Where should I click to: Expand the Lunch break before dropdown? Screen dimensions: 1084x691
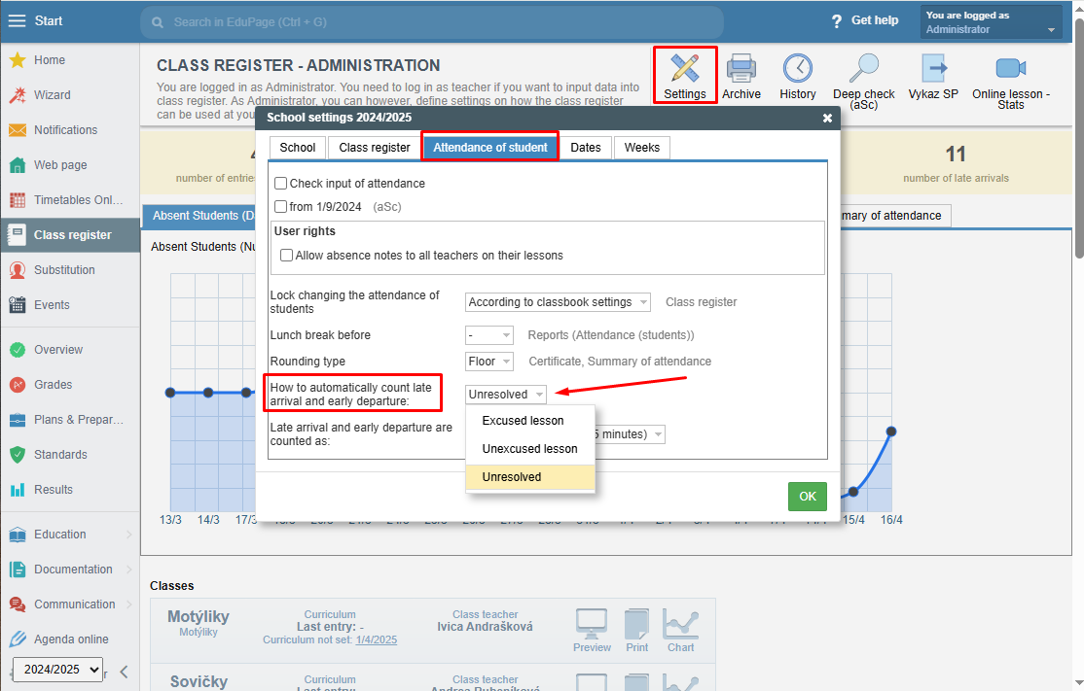coord(488,335)
